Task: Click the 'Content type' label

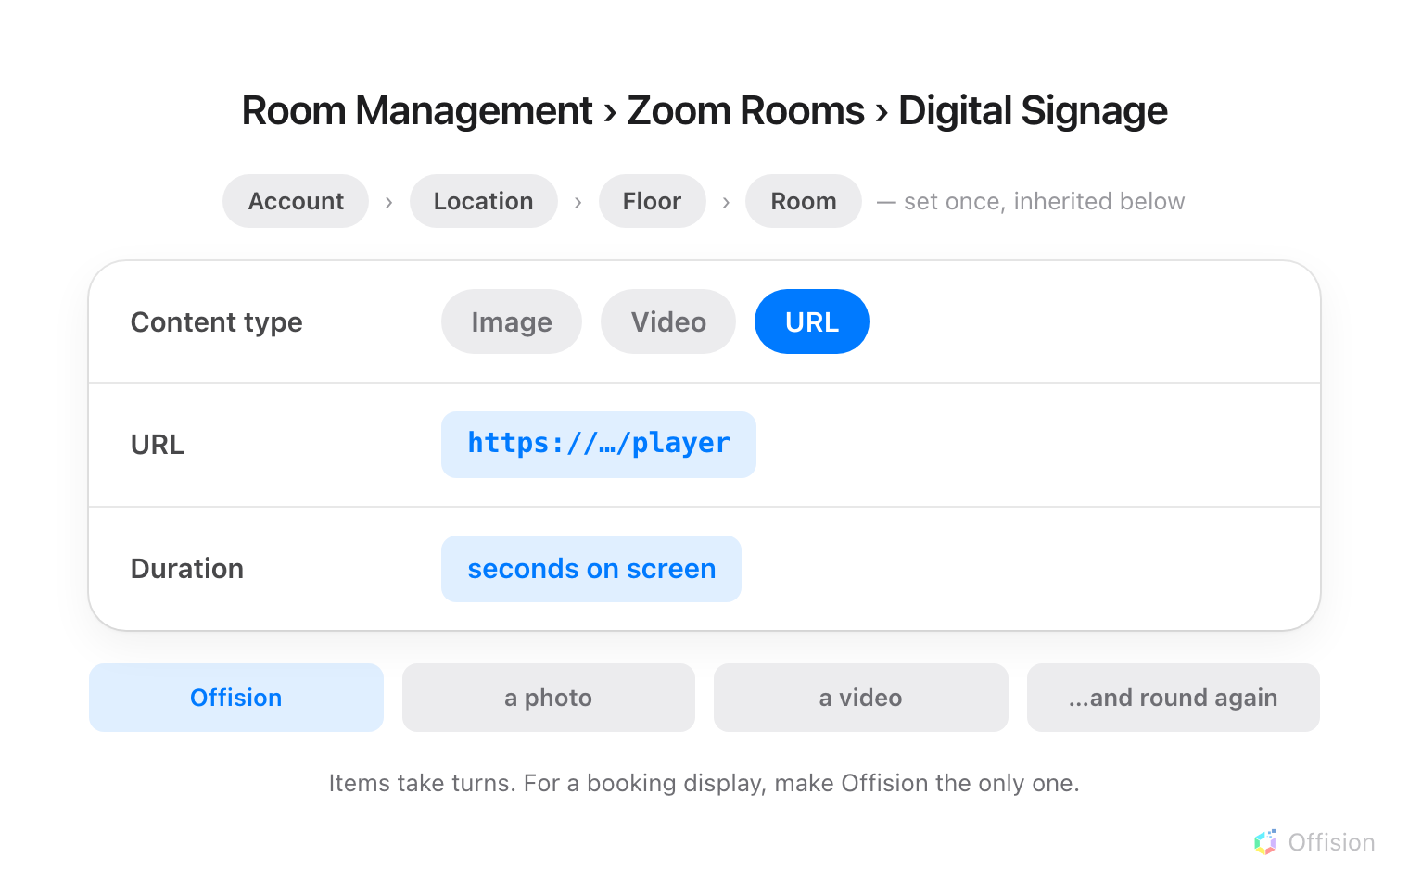Action: click(x=217, y=322)
